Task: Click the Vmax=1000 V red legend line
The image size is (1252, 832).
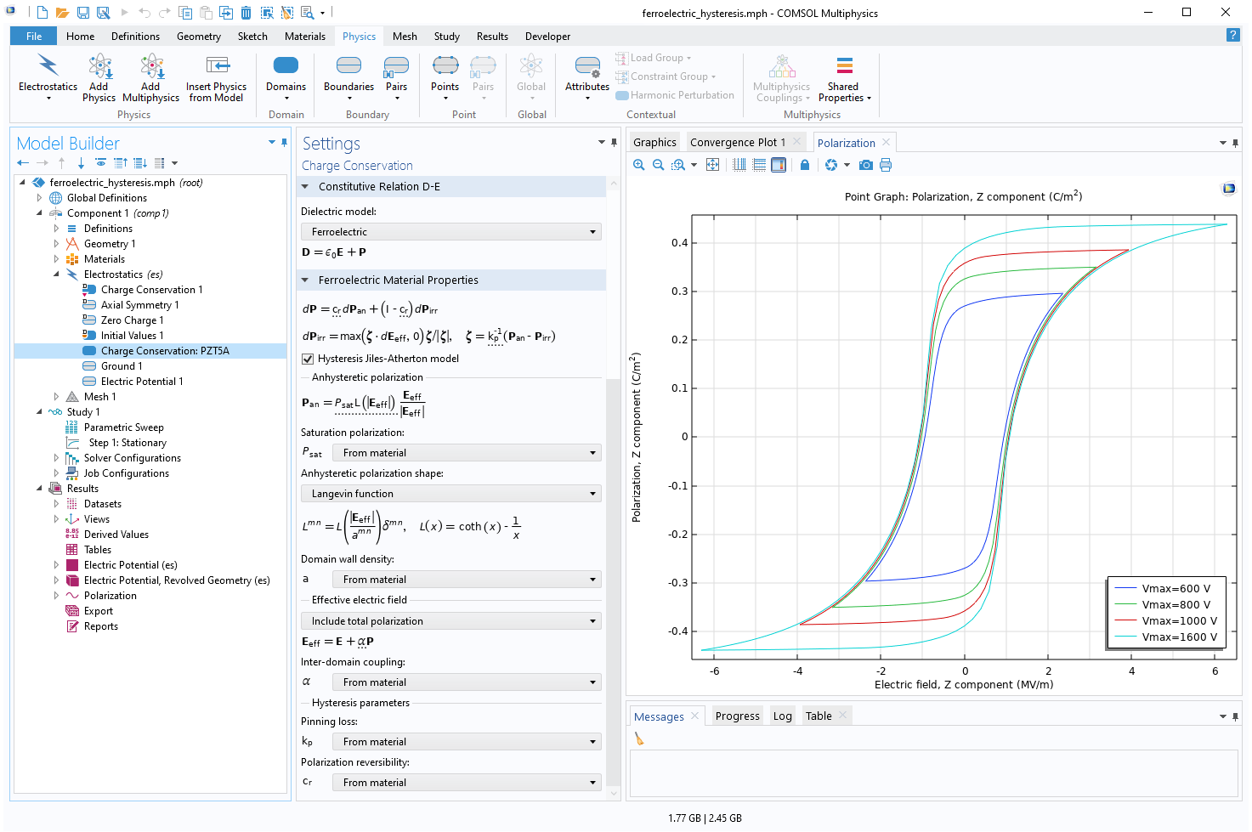Action: 1125,621
